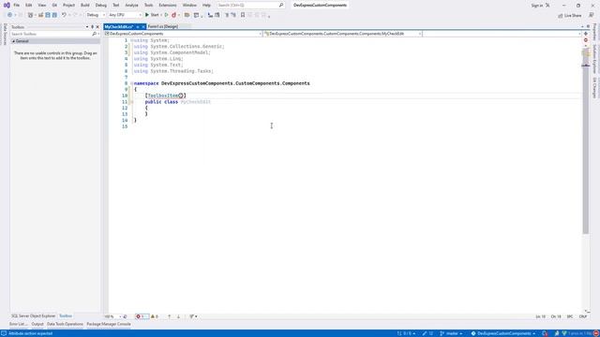Viewport: 600px width, 337px height.
Task: Open the empty members navigation dropdown
Action: [x=502, y=34]
